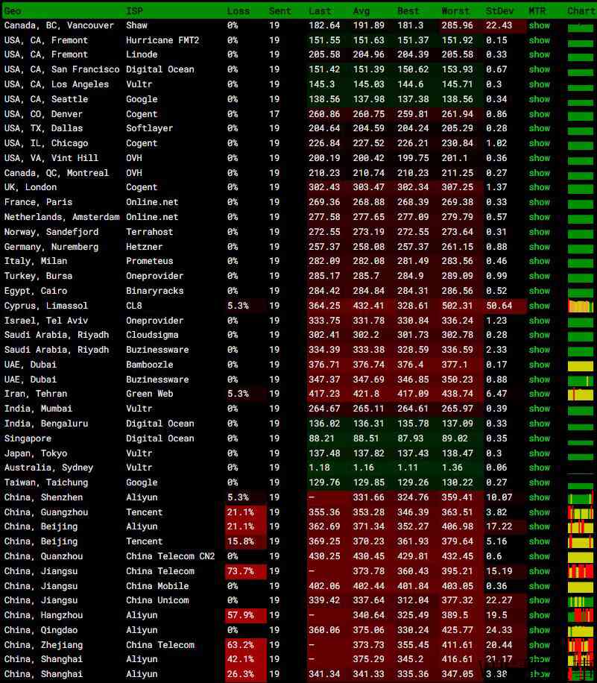597x683 pixels.
Task: Click the Geo column header
Action: coord(13,11)
